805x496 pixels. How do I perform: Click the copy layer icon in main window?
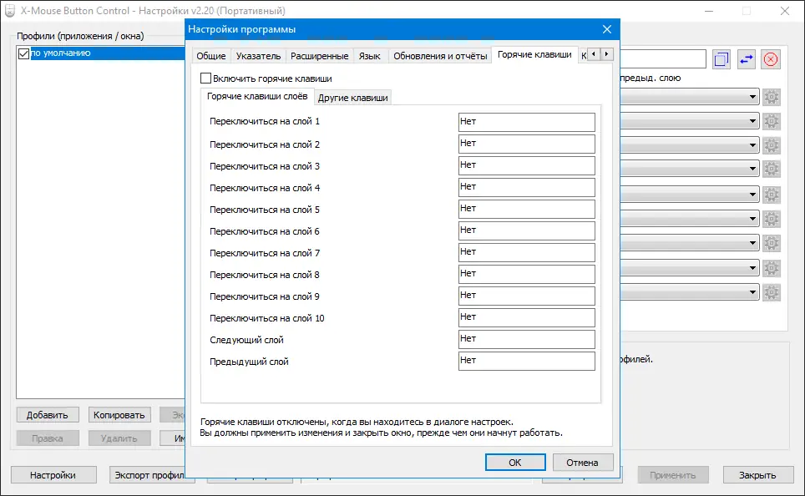(x=721, y=59)
